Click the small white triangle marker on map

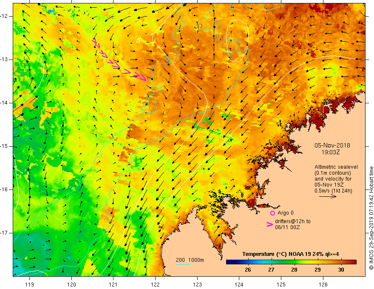pyautogui.click(x=138, y=40)
